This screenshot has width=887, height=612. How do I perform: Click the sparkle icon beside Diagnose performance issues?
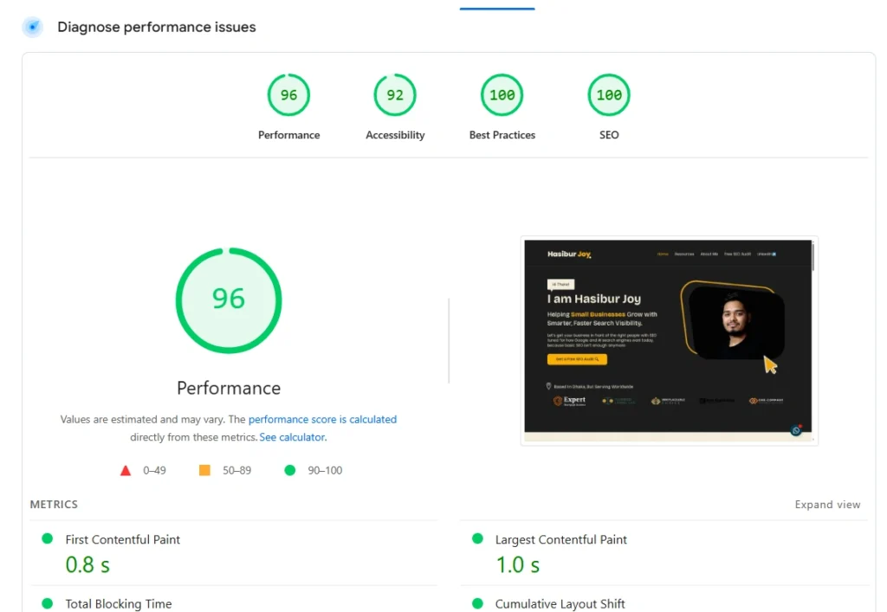click(x=31, y=27)
